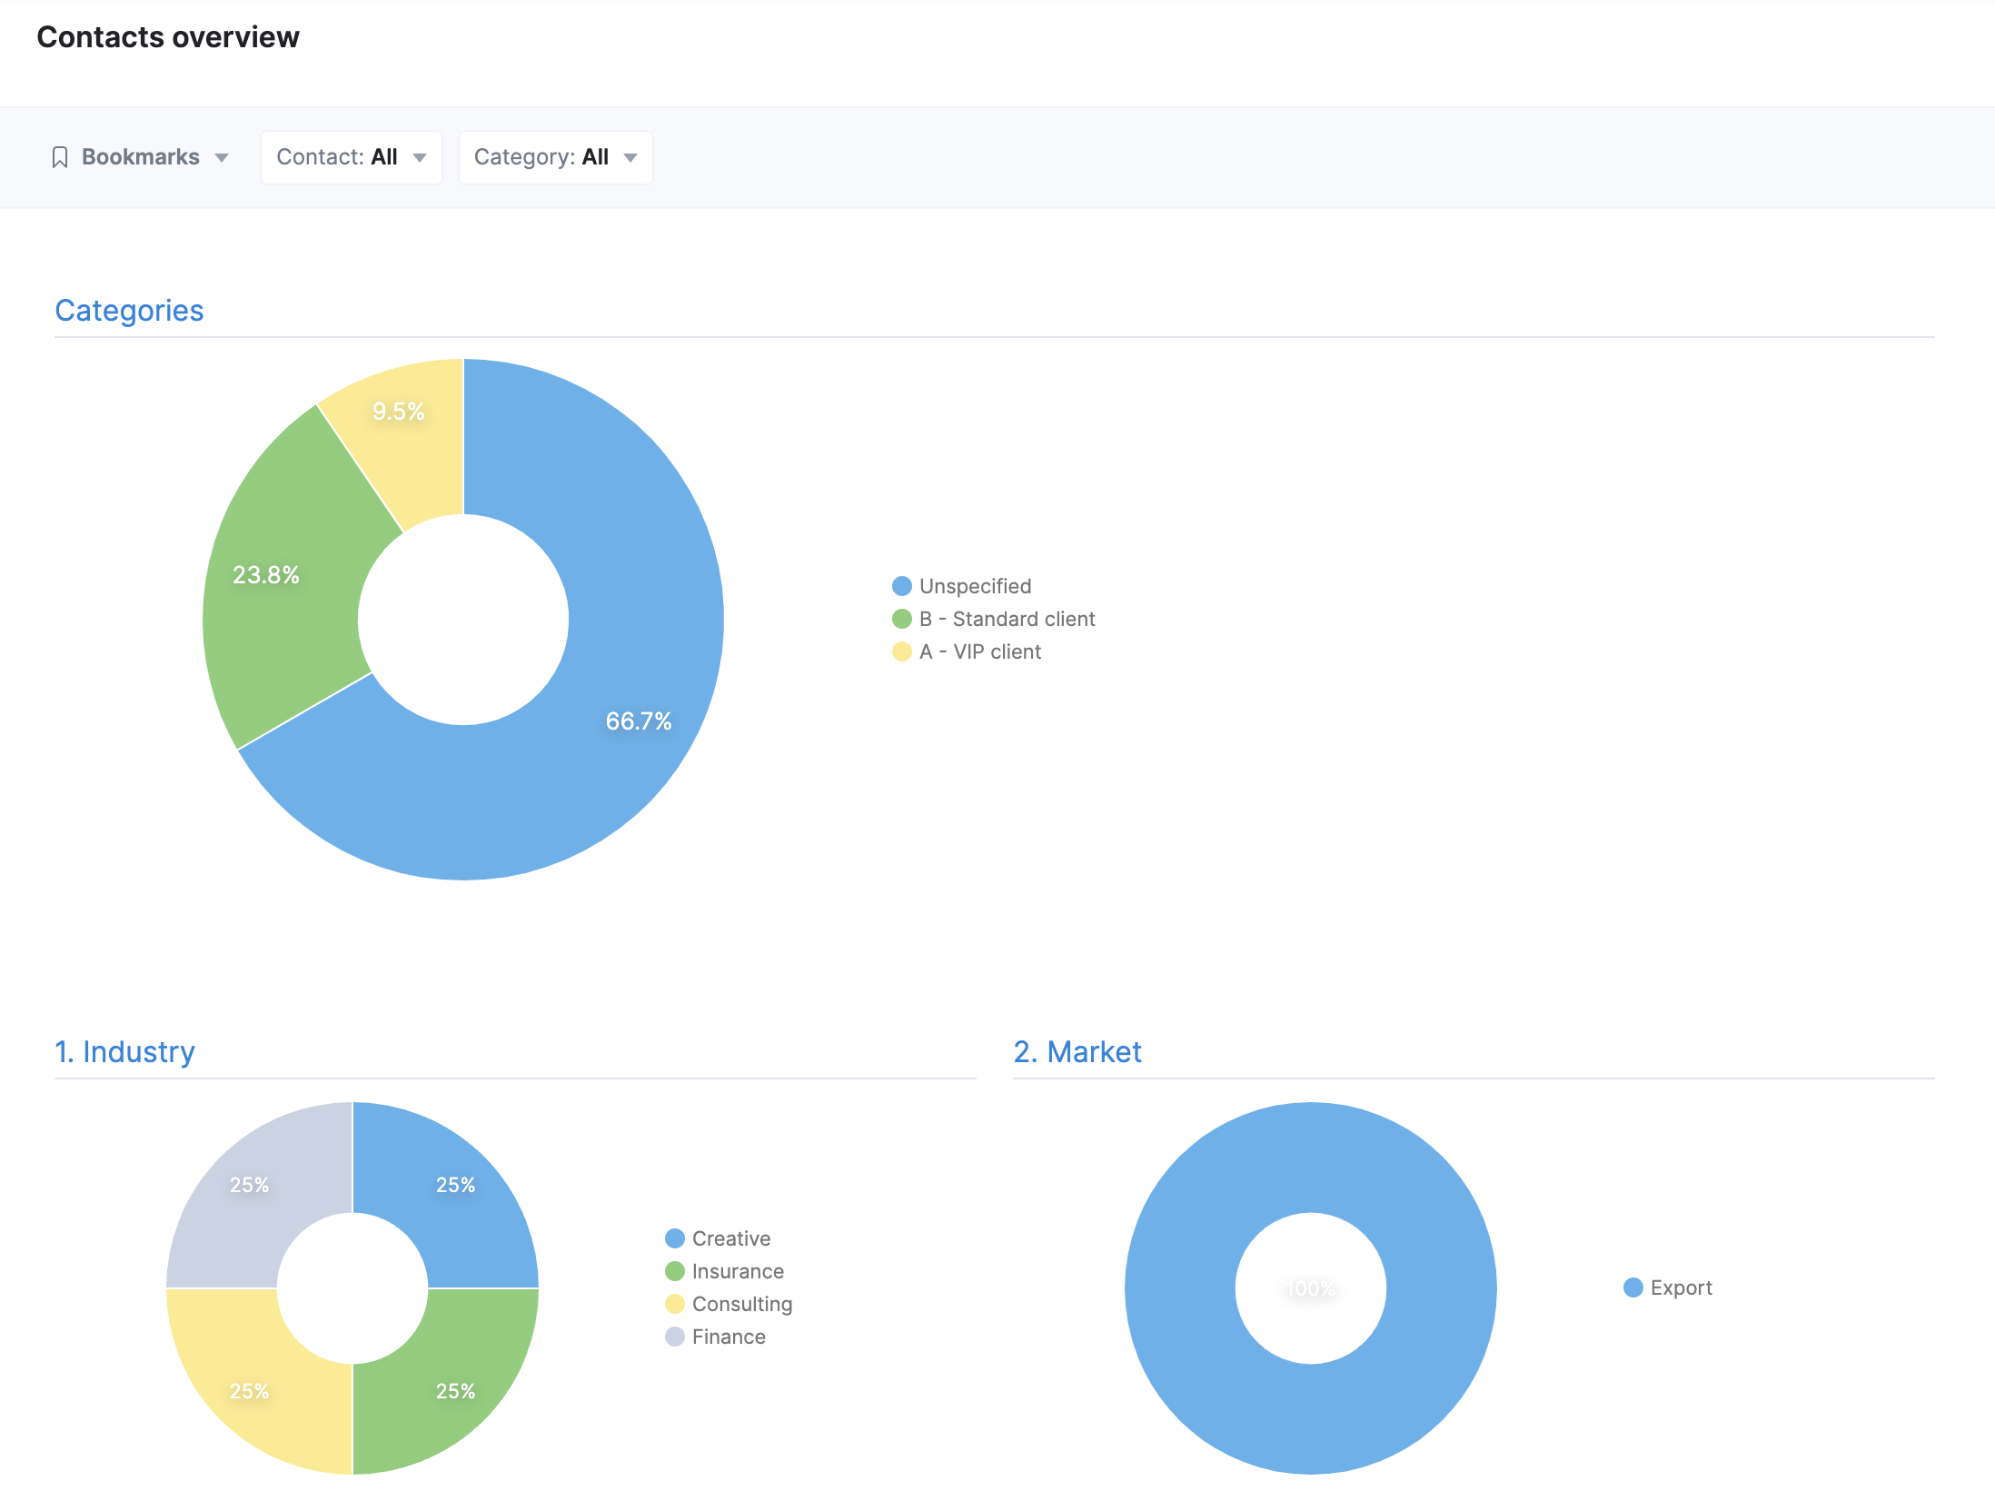Viewport: 1995px width, 1501px height.
Task: Click the bookmark icon in the filter bar
Action: point(60,158)
